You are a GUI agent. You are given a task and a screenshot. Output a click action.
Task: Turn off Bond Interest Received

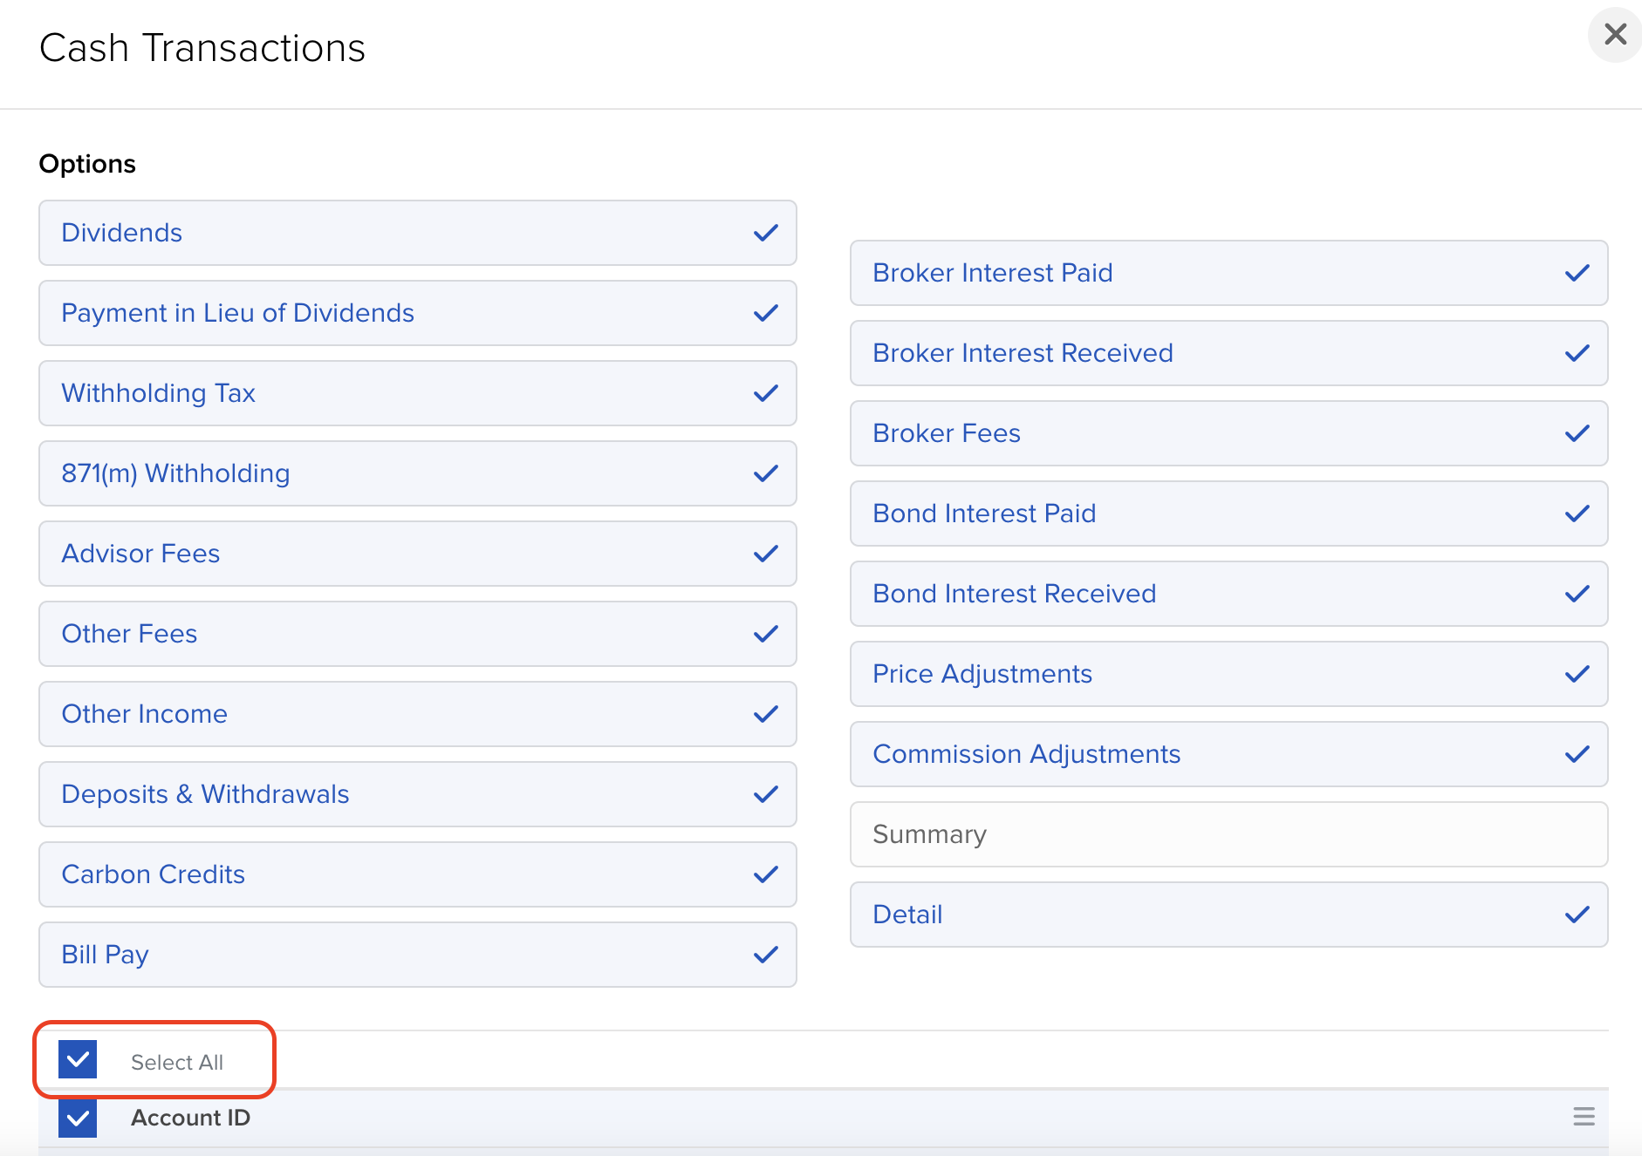tap(1228, 594)
